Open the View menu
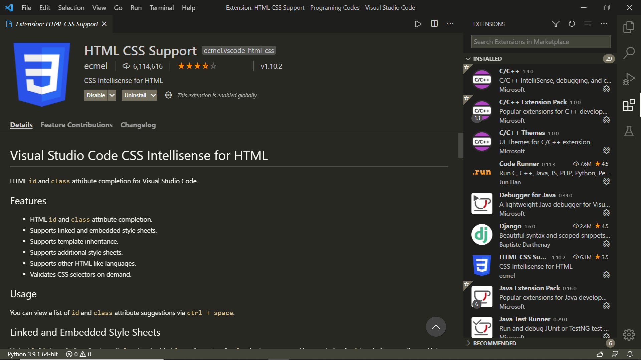Viewport: 641px width, 360px height. [x=99, y=8]
